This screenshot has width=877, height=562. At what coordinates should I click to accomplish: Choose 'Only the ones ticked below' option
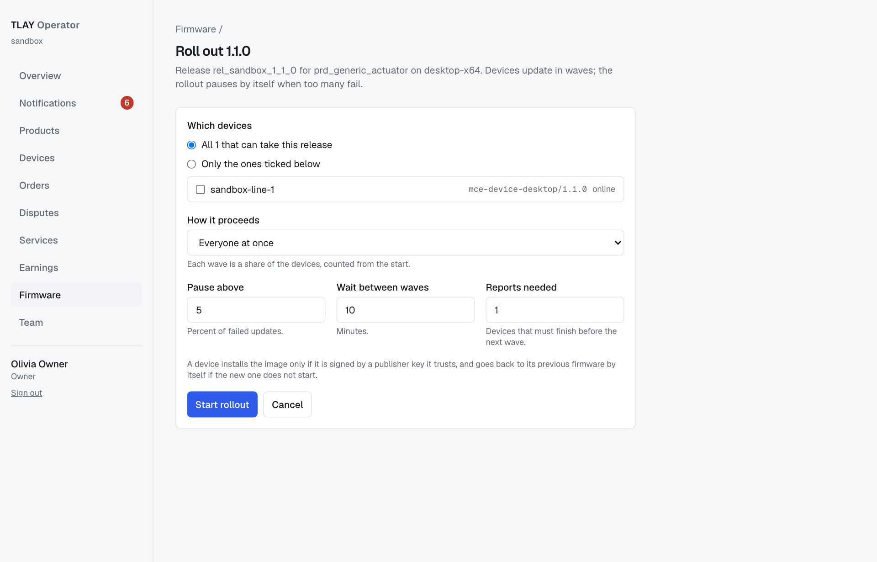click(191, 164)
